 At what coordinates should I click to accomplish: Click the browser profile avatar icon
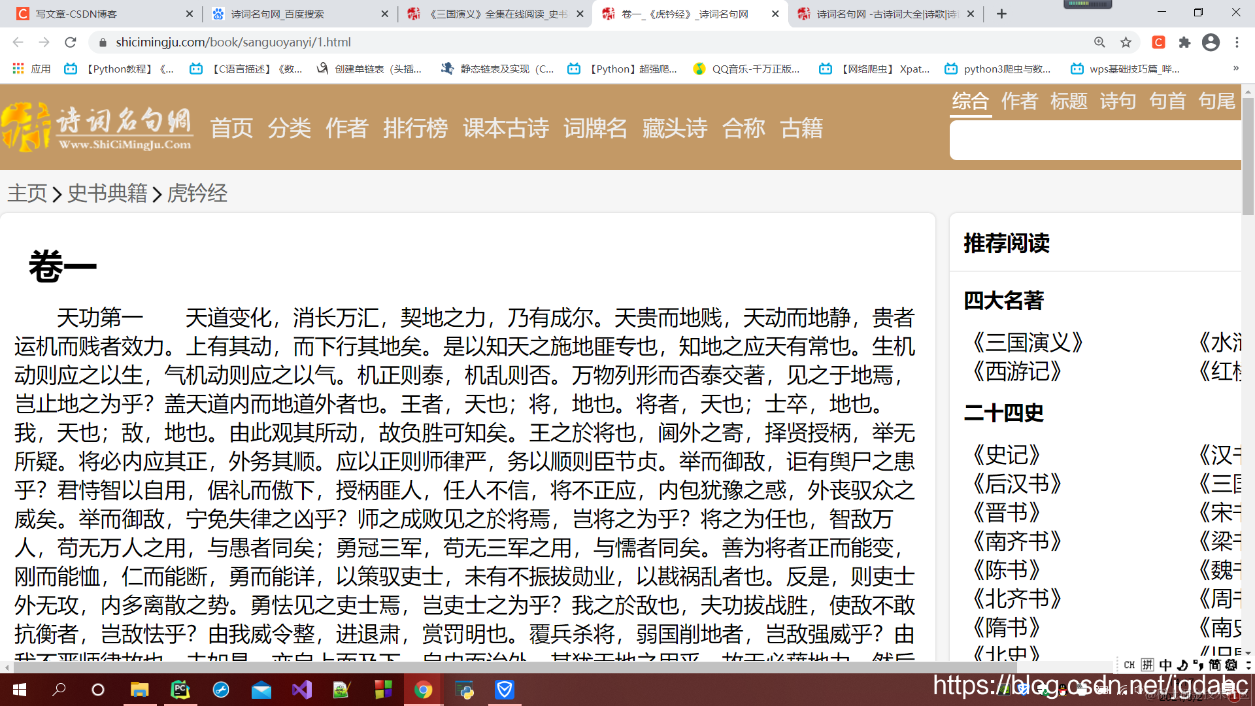pos(1211,42)
